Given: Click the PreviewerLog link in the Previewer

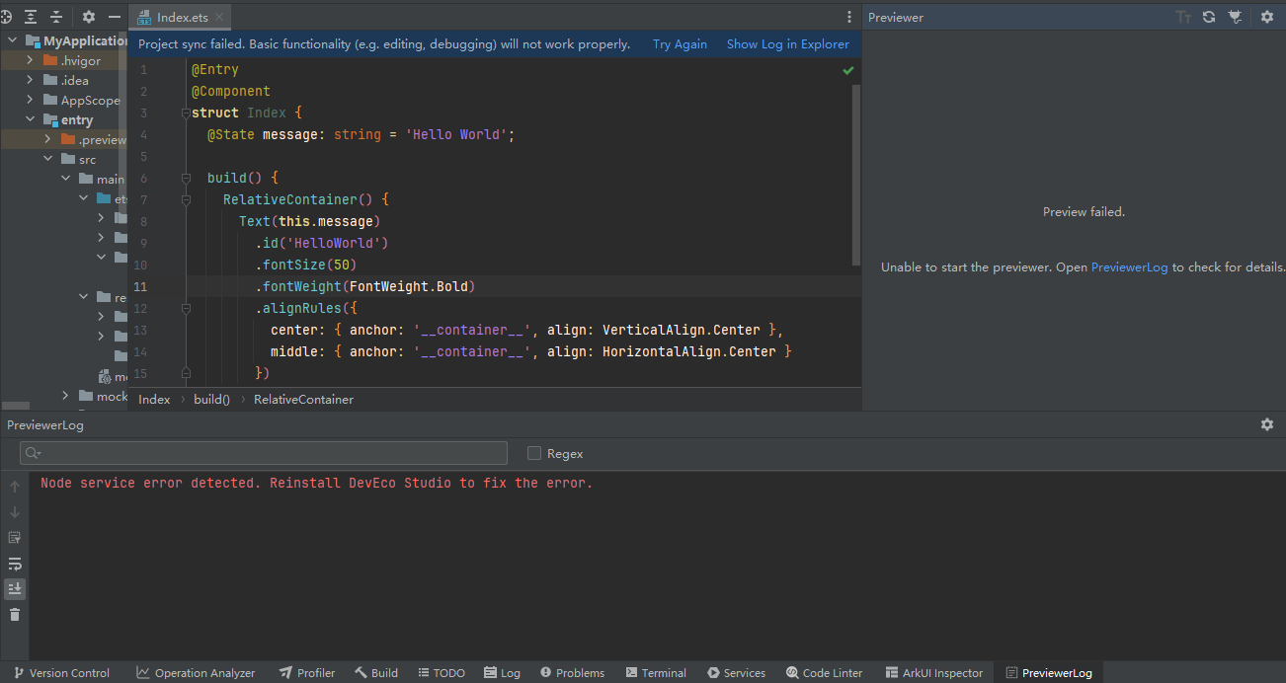Looking at the screenshot, I should pos(1129,267).
